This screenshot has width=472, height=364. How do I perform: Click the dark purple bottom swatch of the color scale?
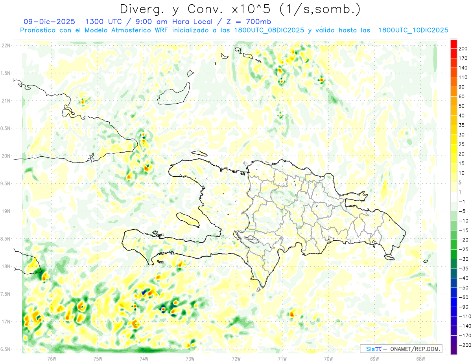coord(454,349)
